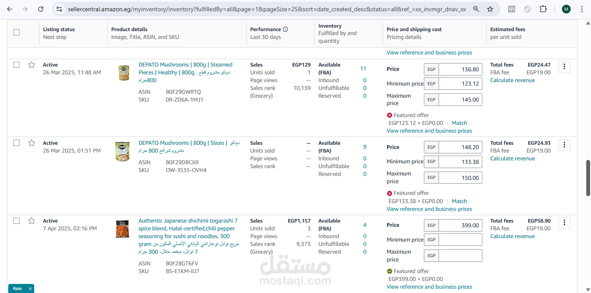Click Calculate revenue for EGP58.90 fees row
The width and height of the screenshot is (591, 293).
[x=513, y=236]
